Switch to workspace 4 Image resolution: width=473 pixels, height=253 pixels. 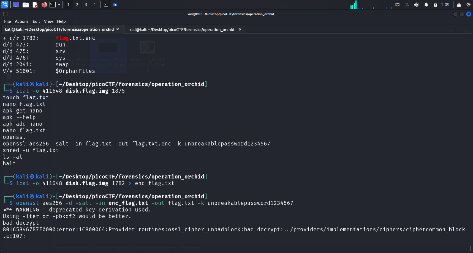tap(94, 5)
